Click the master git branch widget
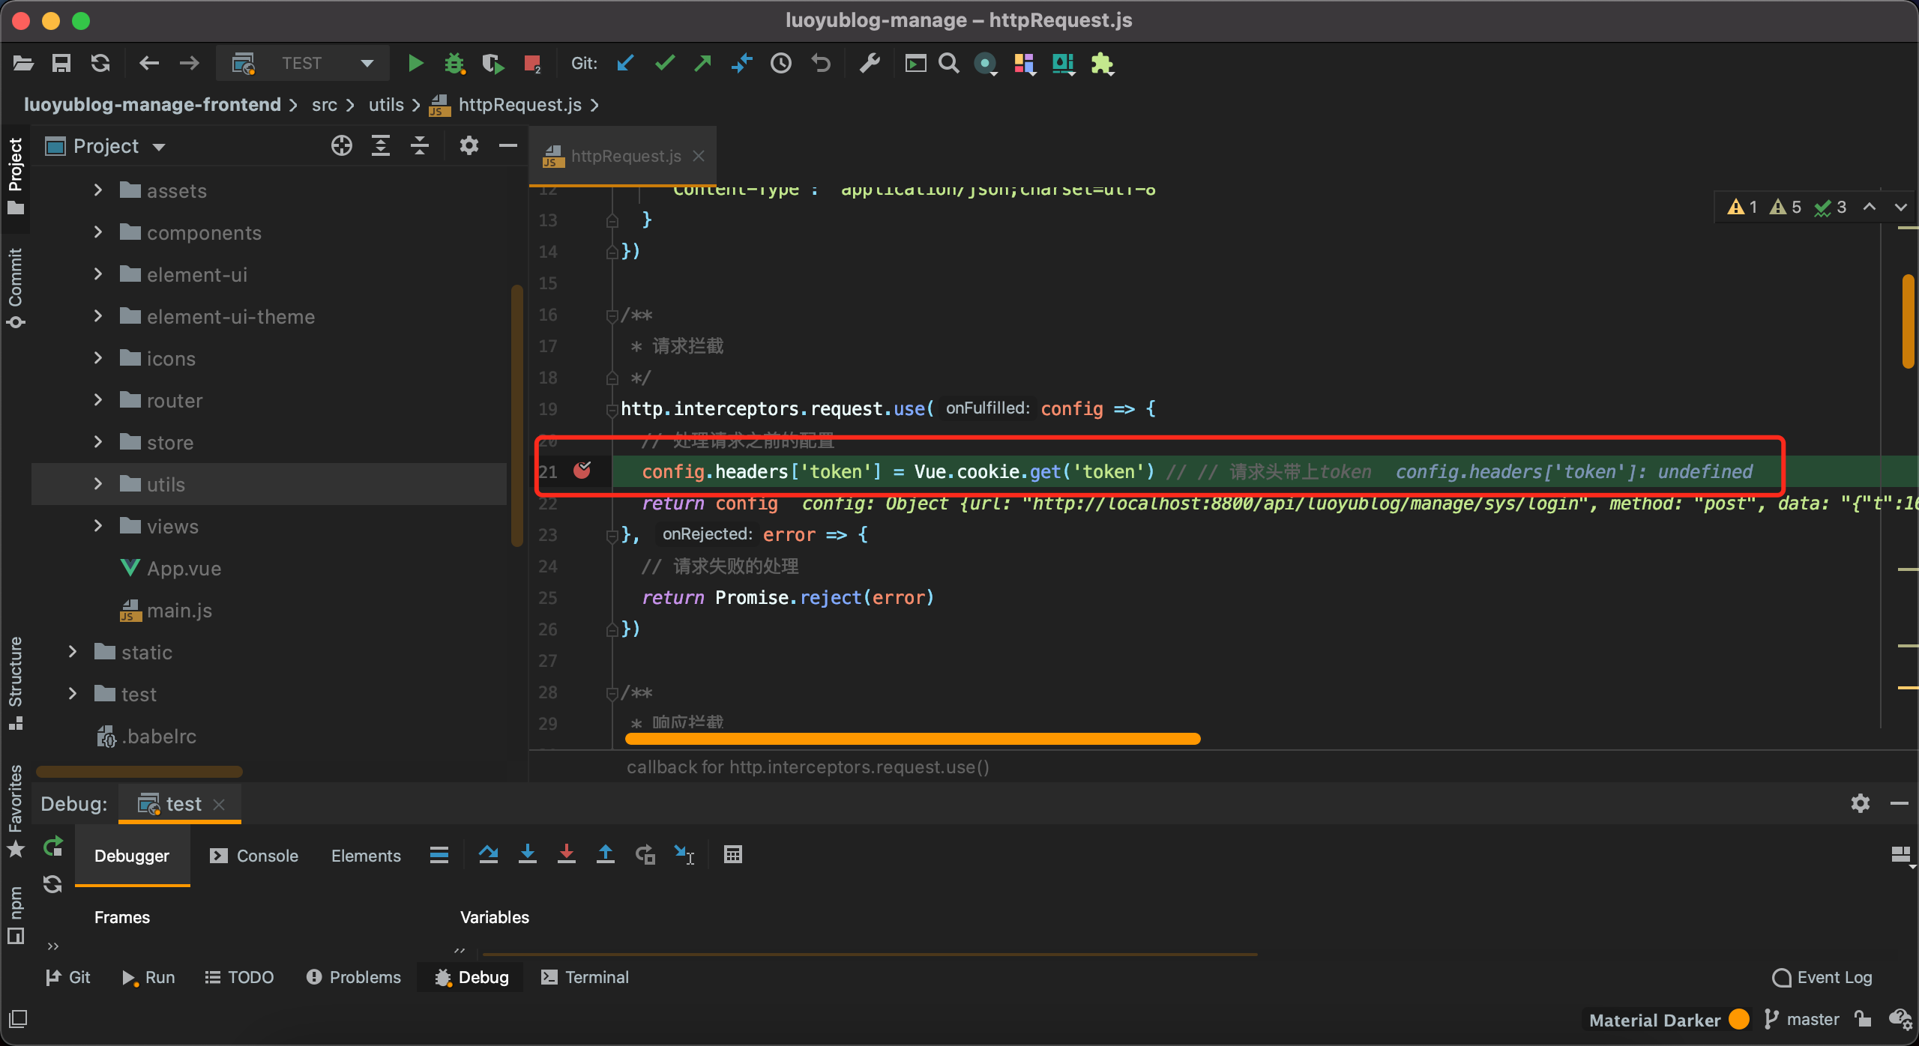The image size is (1919, 1046). [1802, 1019]
